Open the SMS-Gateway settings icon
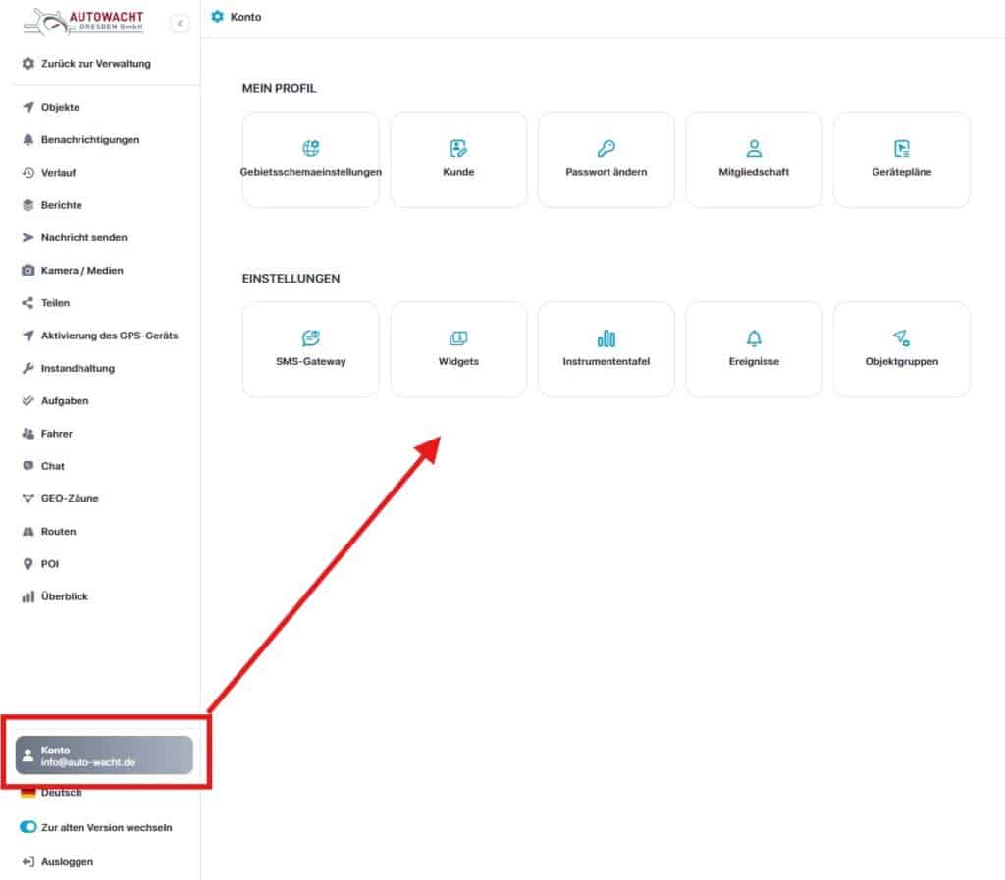Image resolution: width=1005 pixels, height=880 pixels. (311, 338)
